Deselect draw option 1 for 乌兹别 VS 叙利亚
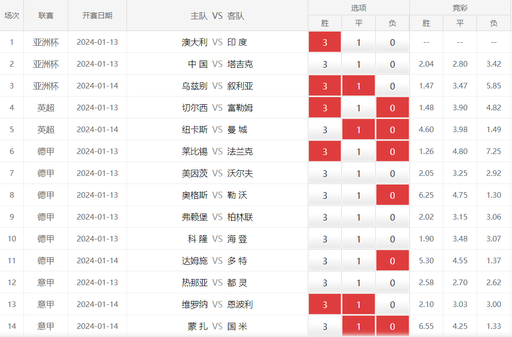This screenshot has width=512, height=337. 359,85
